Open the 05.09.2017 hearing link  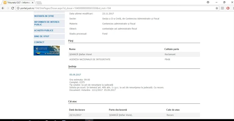[75, 75]
